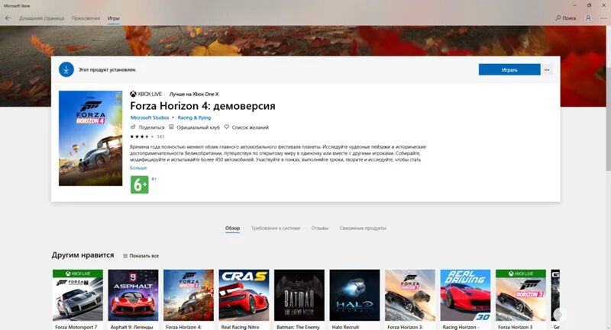
Task: Open Forza Horizon 3 Xbox Live tile
Action: [521, 299]
